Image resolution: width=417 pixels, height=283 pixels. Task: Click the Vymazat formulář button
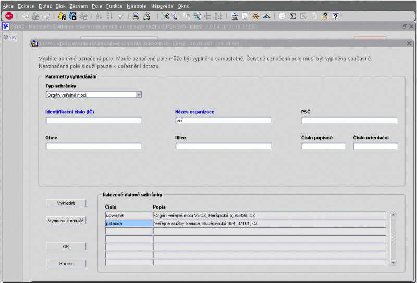tap(66, 221)
